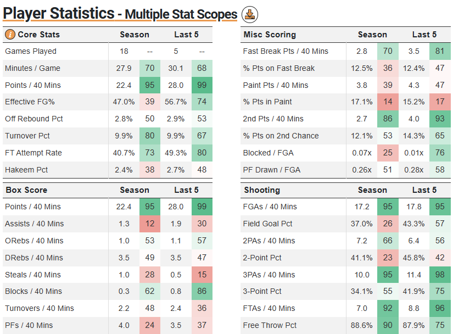Click the PF Drawn / FGA label
453x334 pixels.
(x=272, y=170)
